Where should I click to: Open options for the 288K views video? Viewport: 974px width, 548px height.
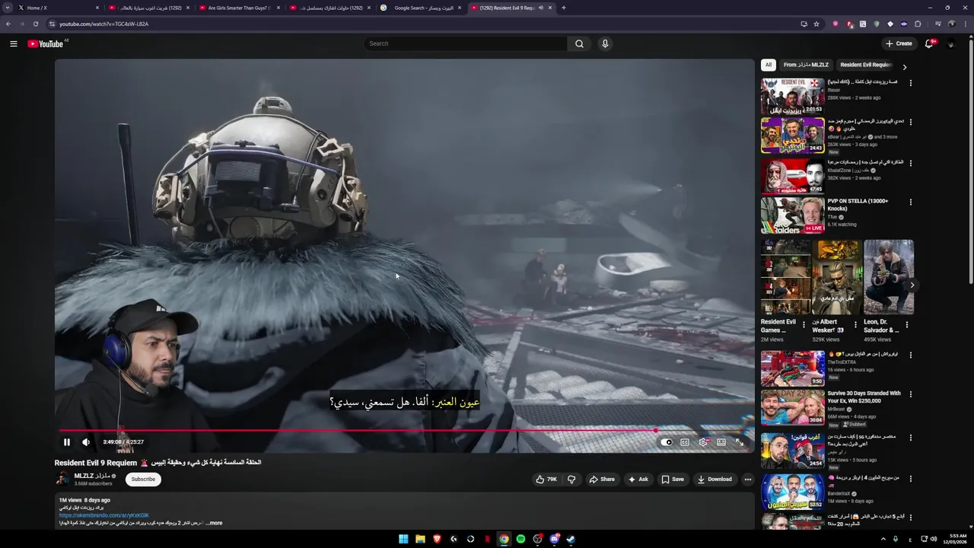pos(911,82)
